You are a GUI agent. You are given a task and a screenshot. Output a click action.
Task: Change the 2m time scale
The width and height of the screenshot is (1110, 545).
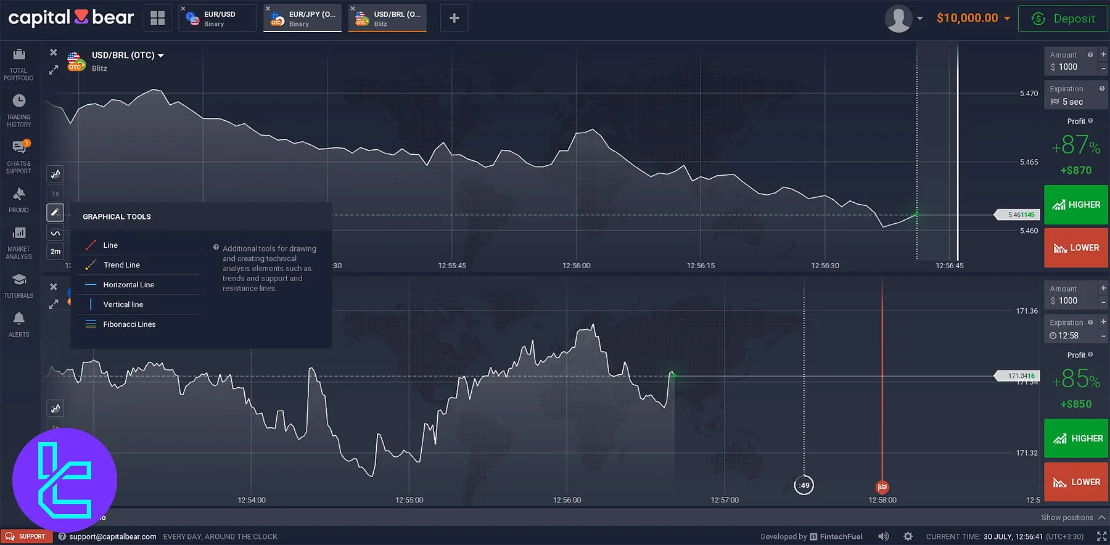(x=55, y=252)
